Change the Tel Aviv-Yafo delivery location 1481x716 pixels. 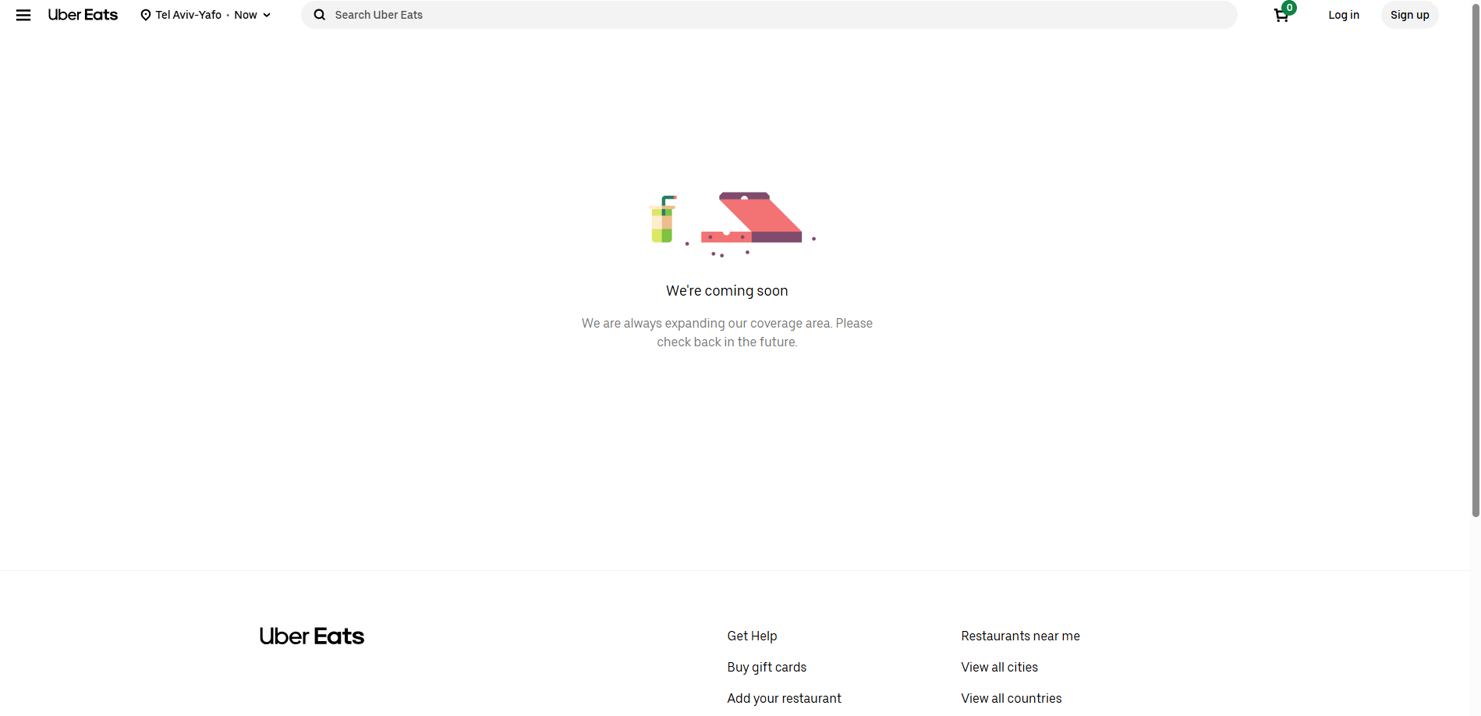point(189,15)
